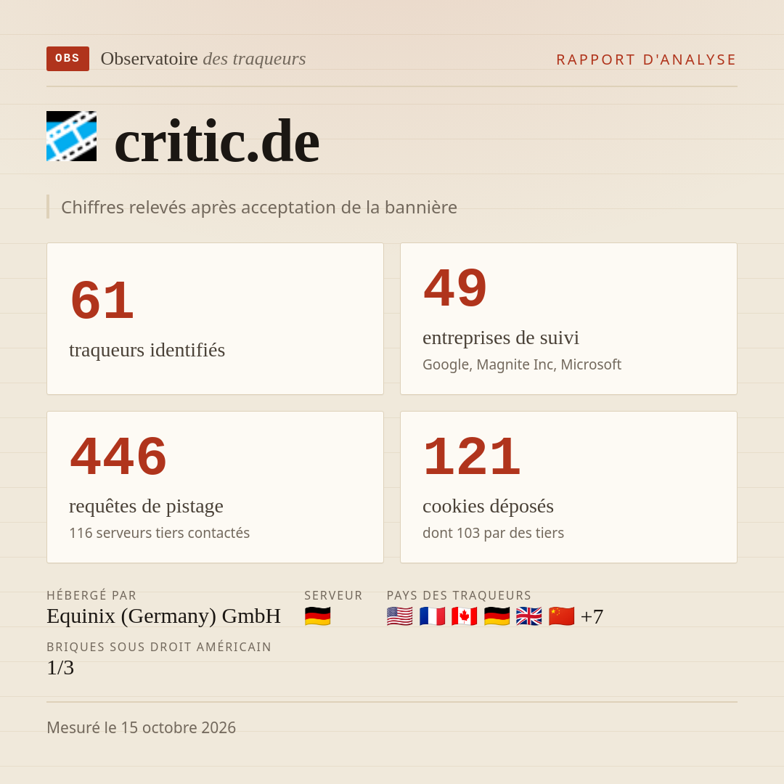Click the Chinese flag in tracker countries
784x784 pixels.
pos(561,616)
